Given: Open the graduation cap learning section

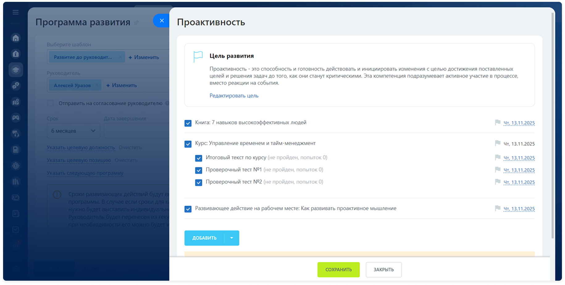Looking at the screenshot, I should [x=16, y=70].
